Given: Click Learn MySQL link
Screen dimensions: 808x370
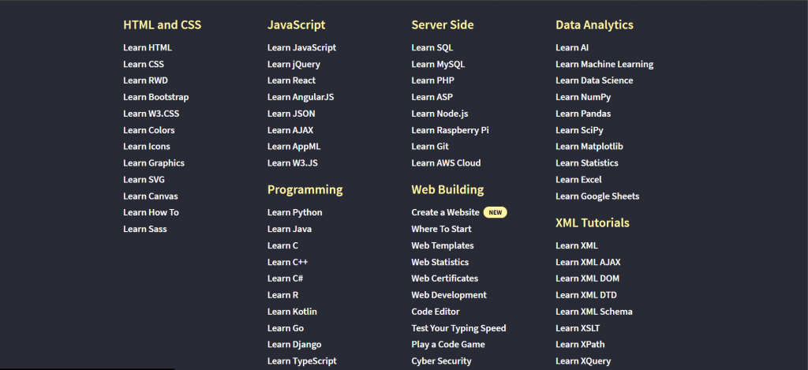Looking at the screenshot, I should pos(438,64).
